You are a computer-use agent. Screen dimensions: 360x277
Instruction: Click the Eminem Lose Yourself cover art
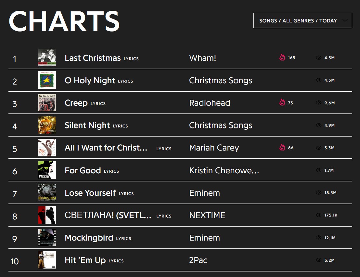(x=47, y=192)
